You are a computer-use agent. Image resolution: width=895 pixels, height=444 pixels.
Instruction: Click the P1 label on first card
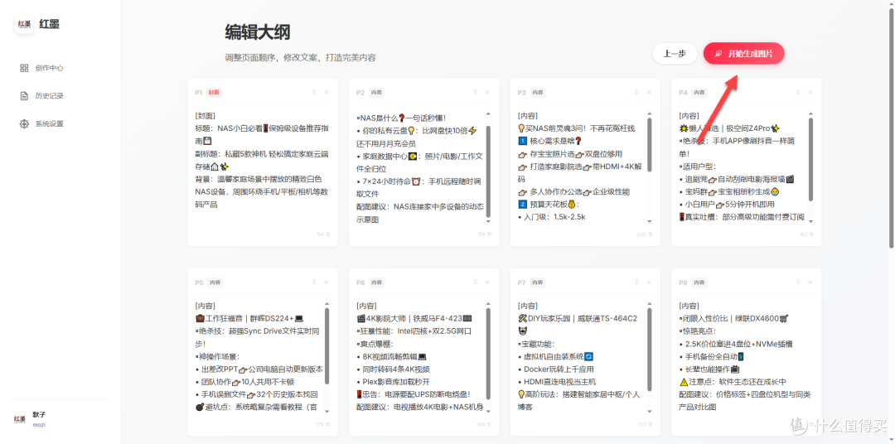tap(199, 93)
